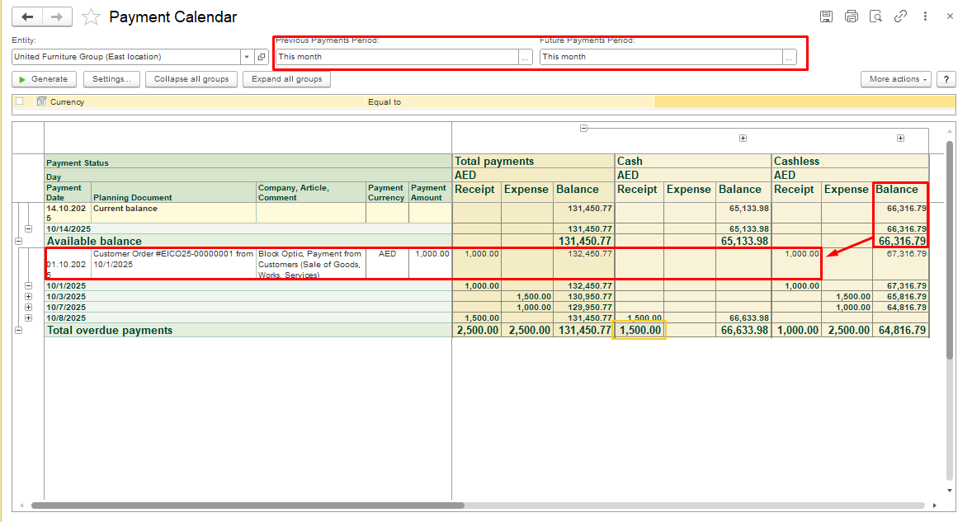Expand the Cashless column group plus icon
The image size is (972, 522).
[x=900, y=139]
